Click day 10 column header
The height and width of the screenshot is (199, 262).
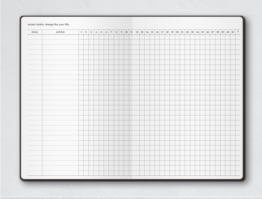pyautogui.click(x=126, y=32)
